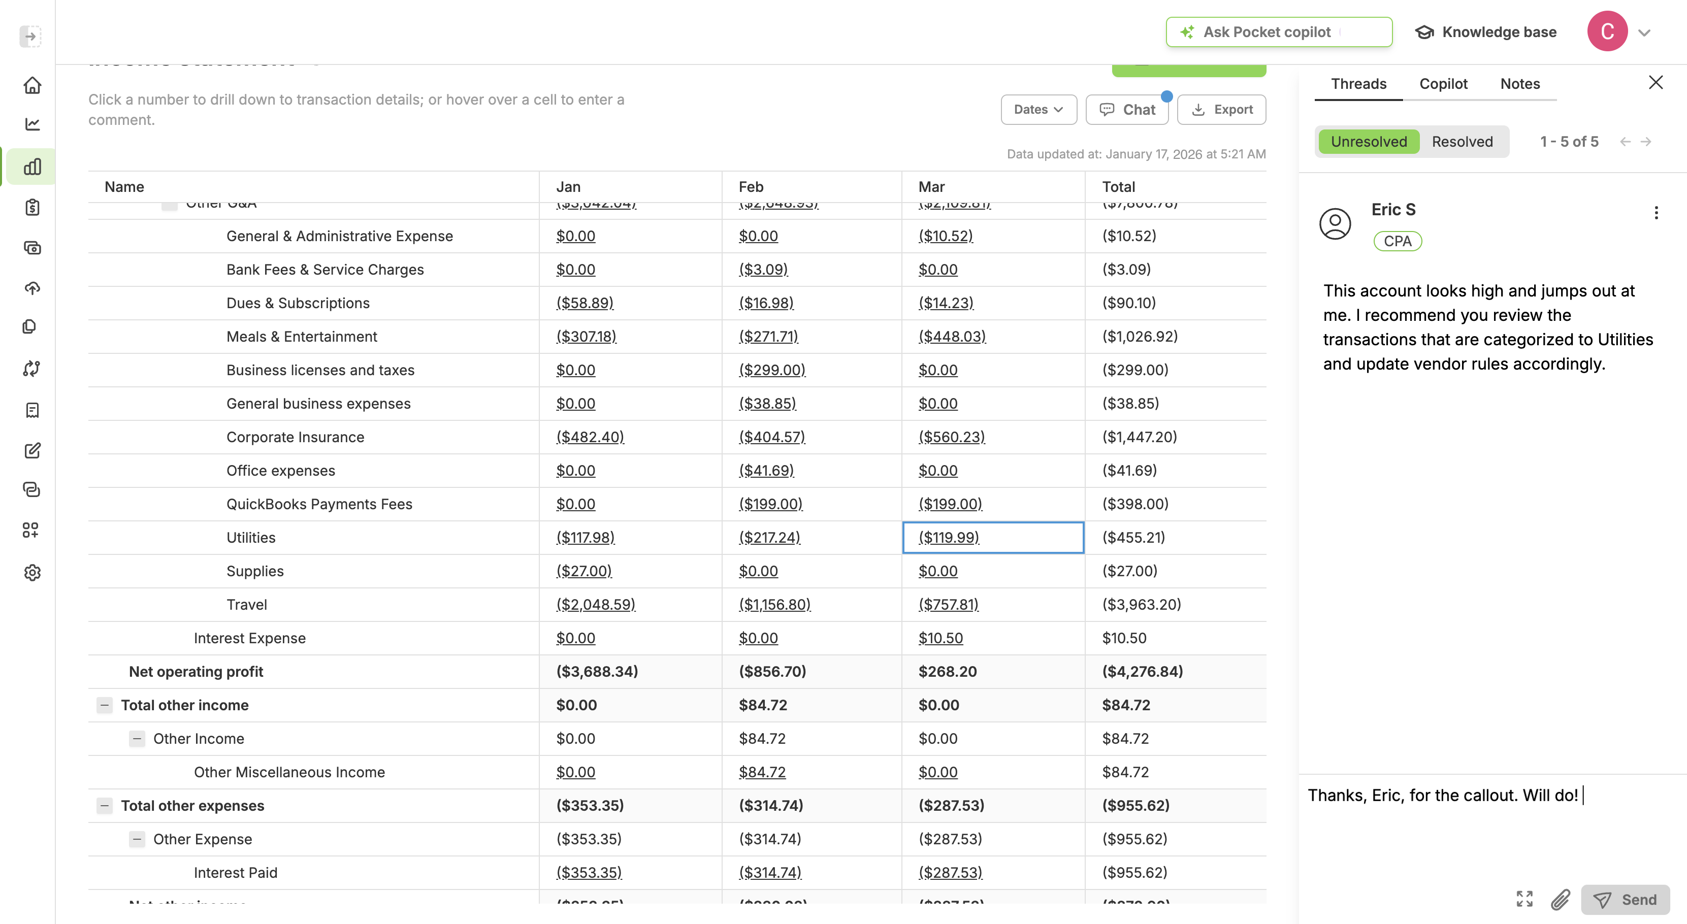The height and width of the screenshot is (924, 1687).
Task: Open the home icon in sidebar
Action: [x=32, y=85]
